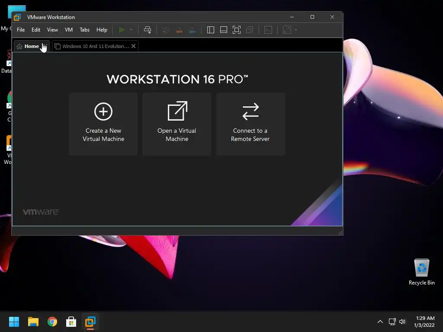Close the Windows 10 And 11 Evolution tab
This screenshot has width=443, height=332.
[x=134, y=46]
